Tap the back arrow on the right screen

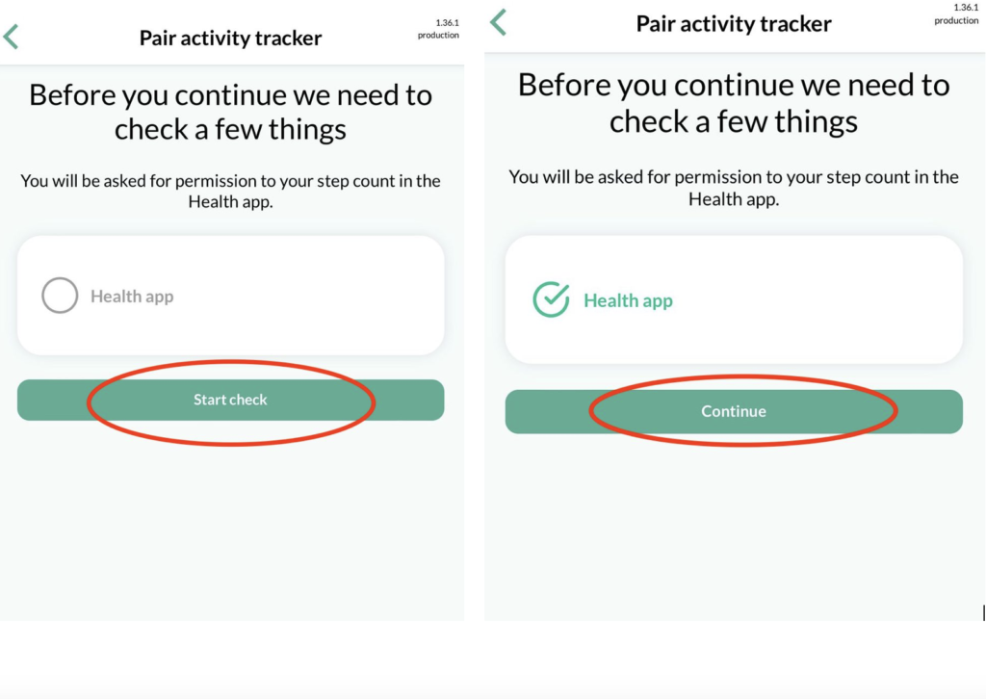pyautogui.click(x=498, y=22)
